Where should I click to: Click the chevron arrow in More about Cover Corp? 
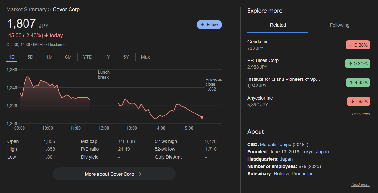pyautogui.click(x=140, y=174)
